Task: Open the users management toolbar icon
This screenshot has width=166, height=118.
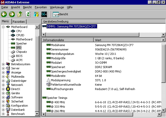Action: [x=36, y=14]
